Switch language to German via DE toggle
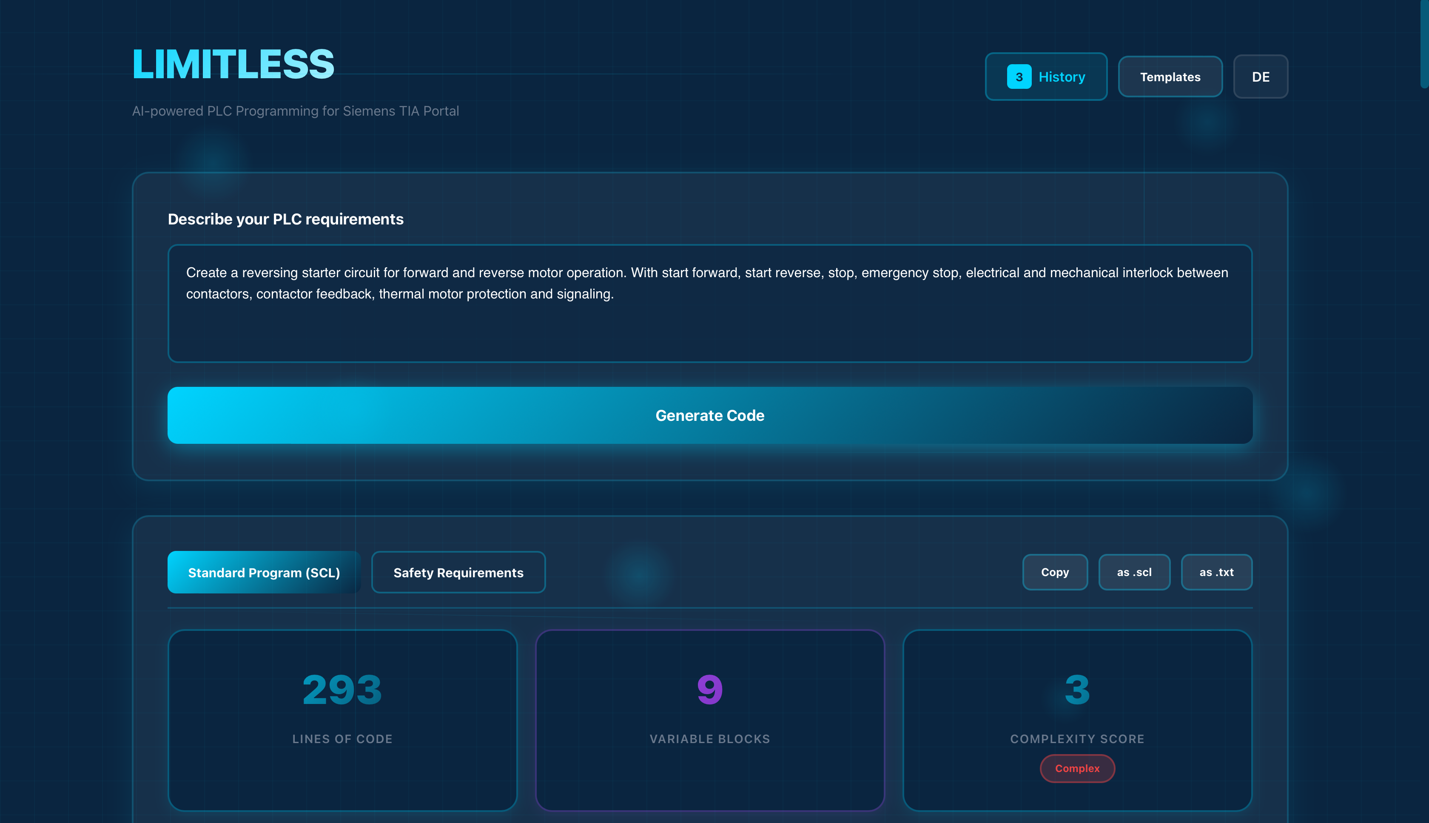 (1261, 77)
